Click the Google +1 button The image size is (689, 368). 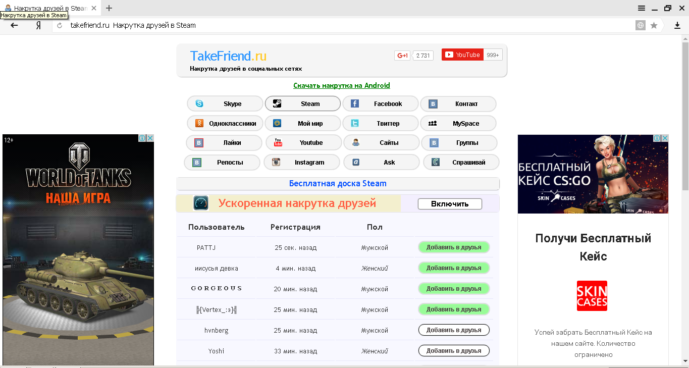402,55
